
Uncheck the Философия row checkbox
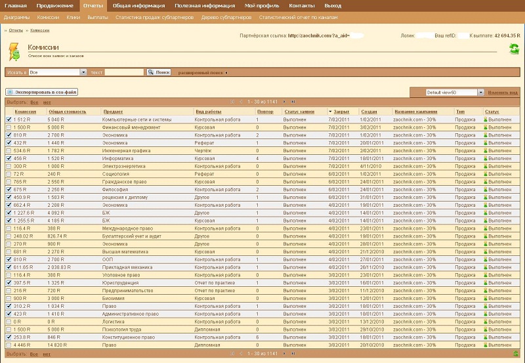(9, 190)
